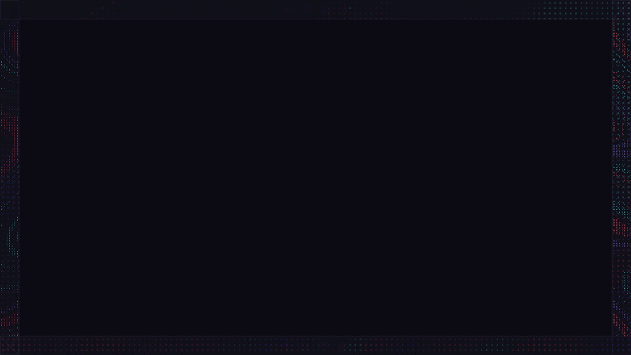The height and width of the screenshot is (355, 631).
Task: Click the red dotted pattern at bottom-right corner
Action: (x=621, y=322)
